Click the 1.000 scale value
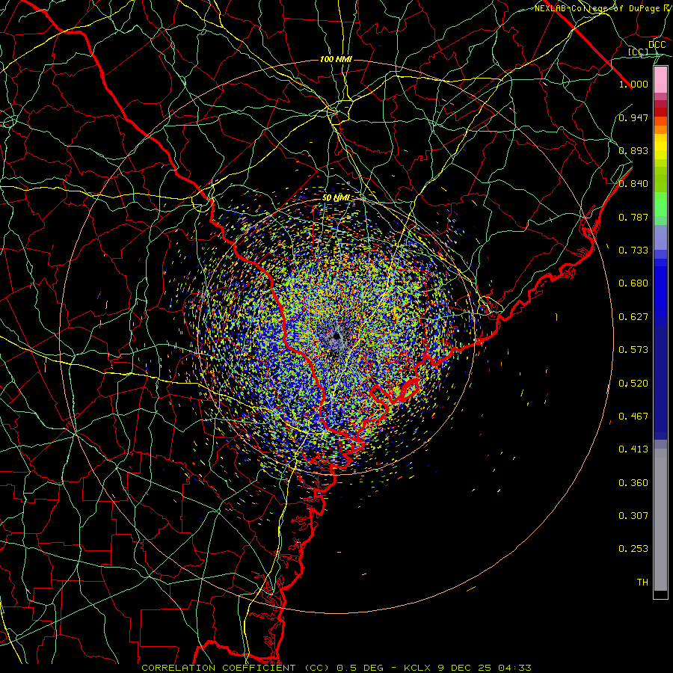673x673 pixels. point(633,84)
